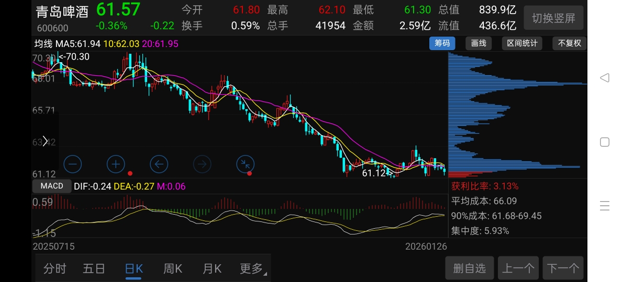Tap the highest price 62.10

[331, 9]
